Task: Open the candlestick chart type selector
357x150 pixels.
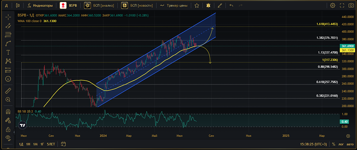Action: pos(18,5)
